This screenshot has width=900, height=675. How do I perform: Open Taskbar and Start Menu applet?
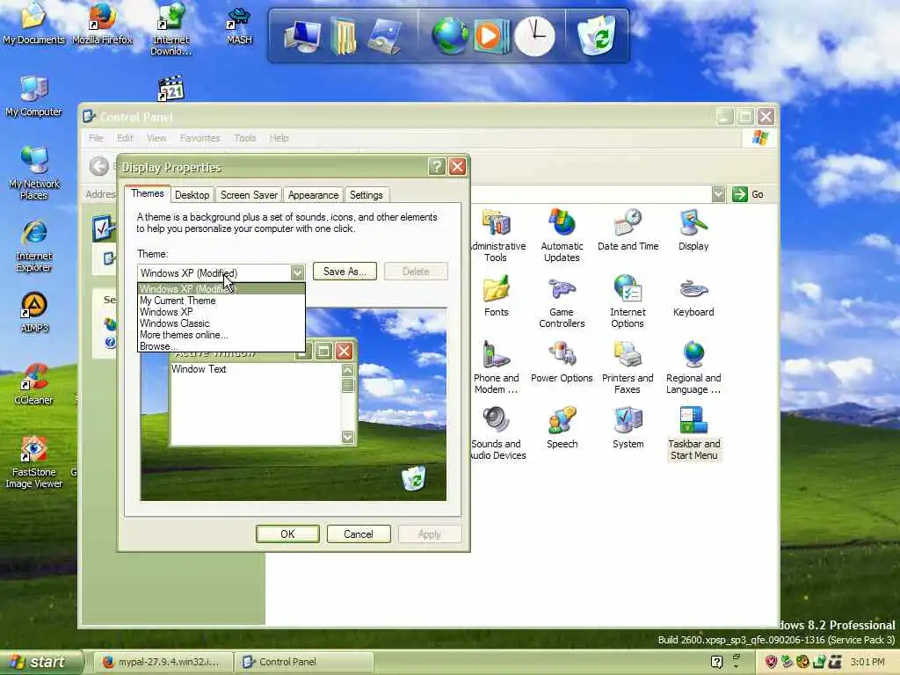click(694, 433)
